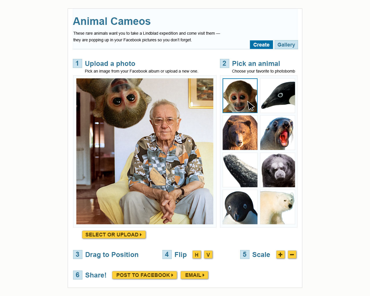Viewport: 370px width, 296px height.
Task: Choose the black bird beak thumbnail
Action: pos(277,96)
